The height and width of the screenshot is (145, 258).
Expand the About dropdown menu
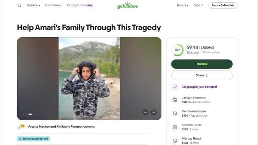point(182,5)
